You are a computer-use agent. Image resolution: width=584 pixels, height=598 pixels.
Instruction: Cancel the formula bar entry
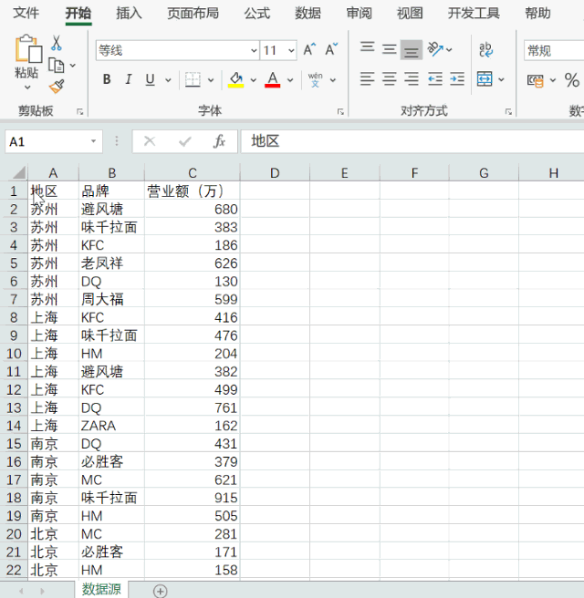[x=150, y=141]
